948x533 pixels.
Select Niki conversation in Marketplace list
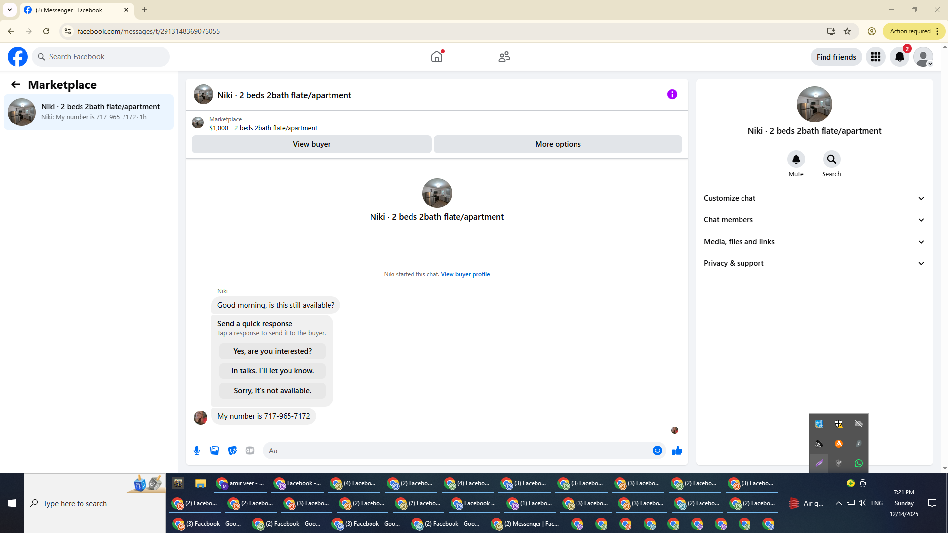point(89,112)
